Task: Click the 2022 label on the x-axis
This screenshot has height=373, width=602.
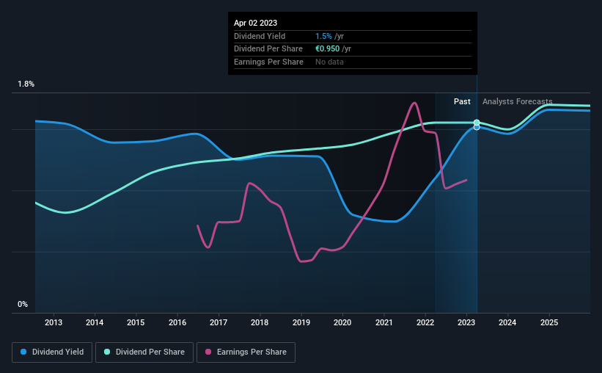Action: [425, 322]
